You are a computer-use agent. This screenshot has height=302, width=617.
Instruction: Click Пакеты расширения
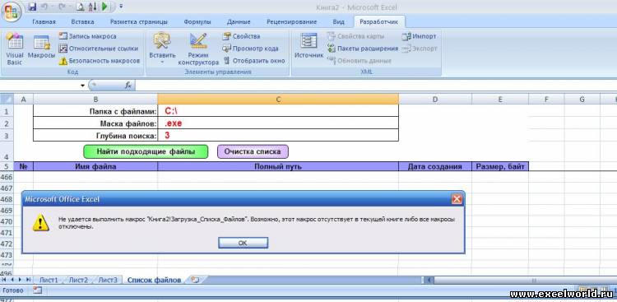363,49
